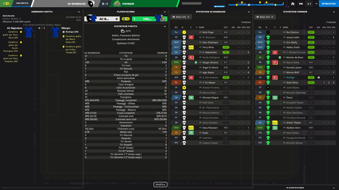Open player Santi Mina
The height and width of the screenshot is (190, 339).
pyautogui.click(x=292, y=83)
